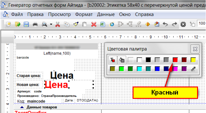The height and width of the screenshot is (113, 206).
Task: Click the icon left of the zoom field
Action: tap(192, 24)
